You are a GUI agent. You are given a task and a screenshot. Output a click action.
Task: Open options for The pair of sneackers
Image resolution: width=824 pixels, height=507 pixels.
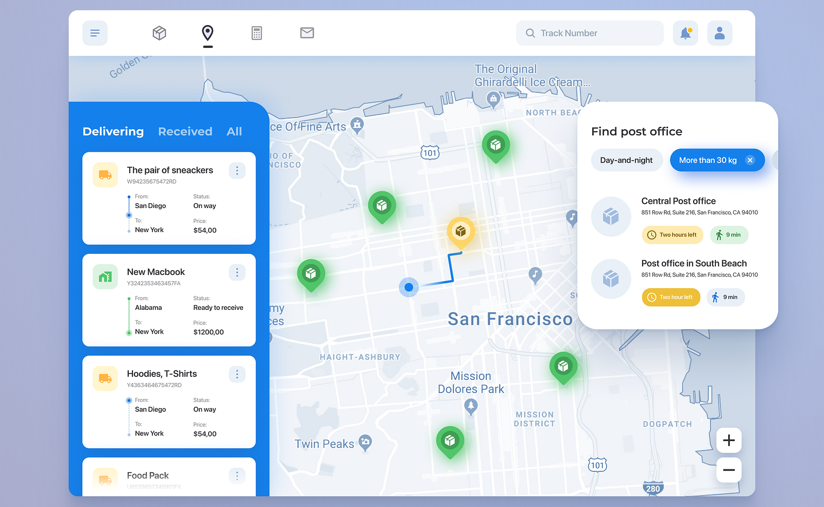pos(237,170)
